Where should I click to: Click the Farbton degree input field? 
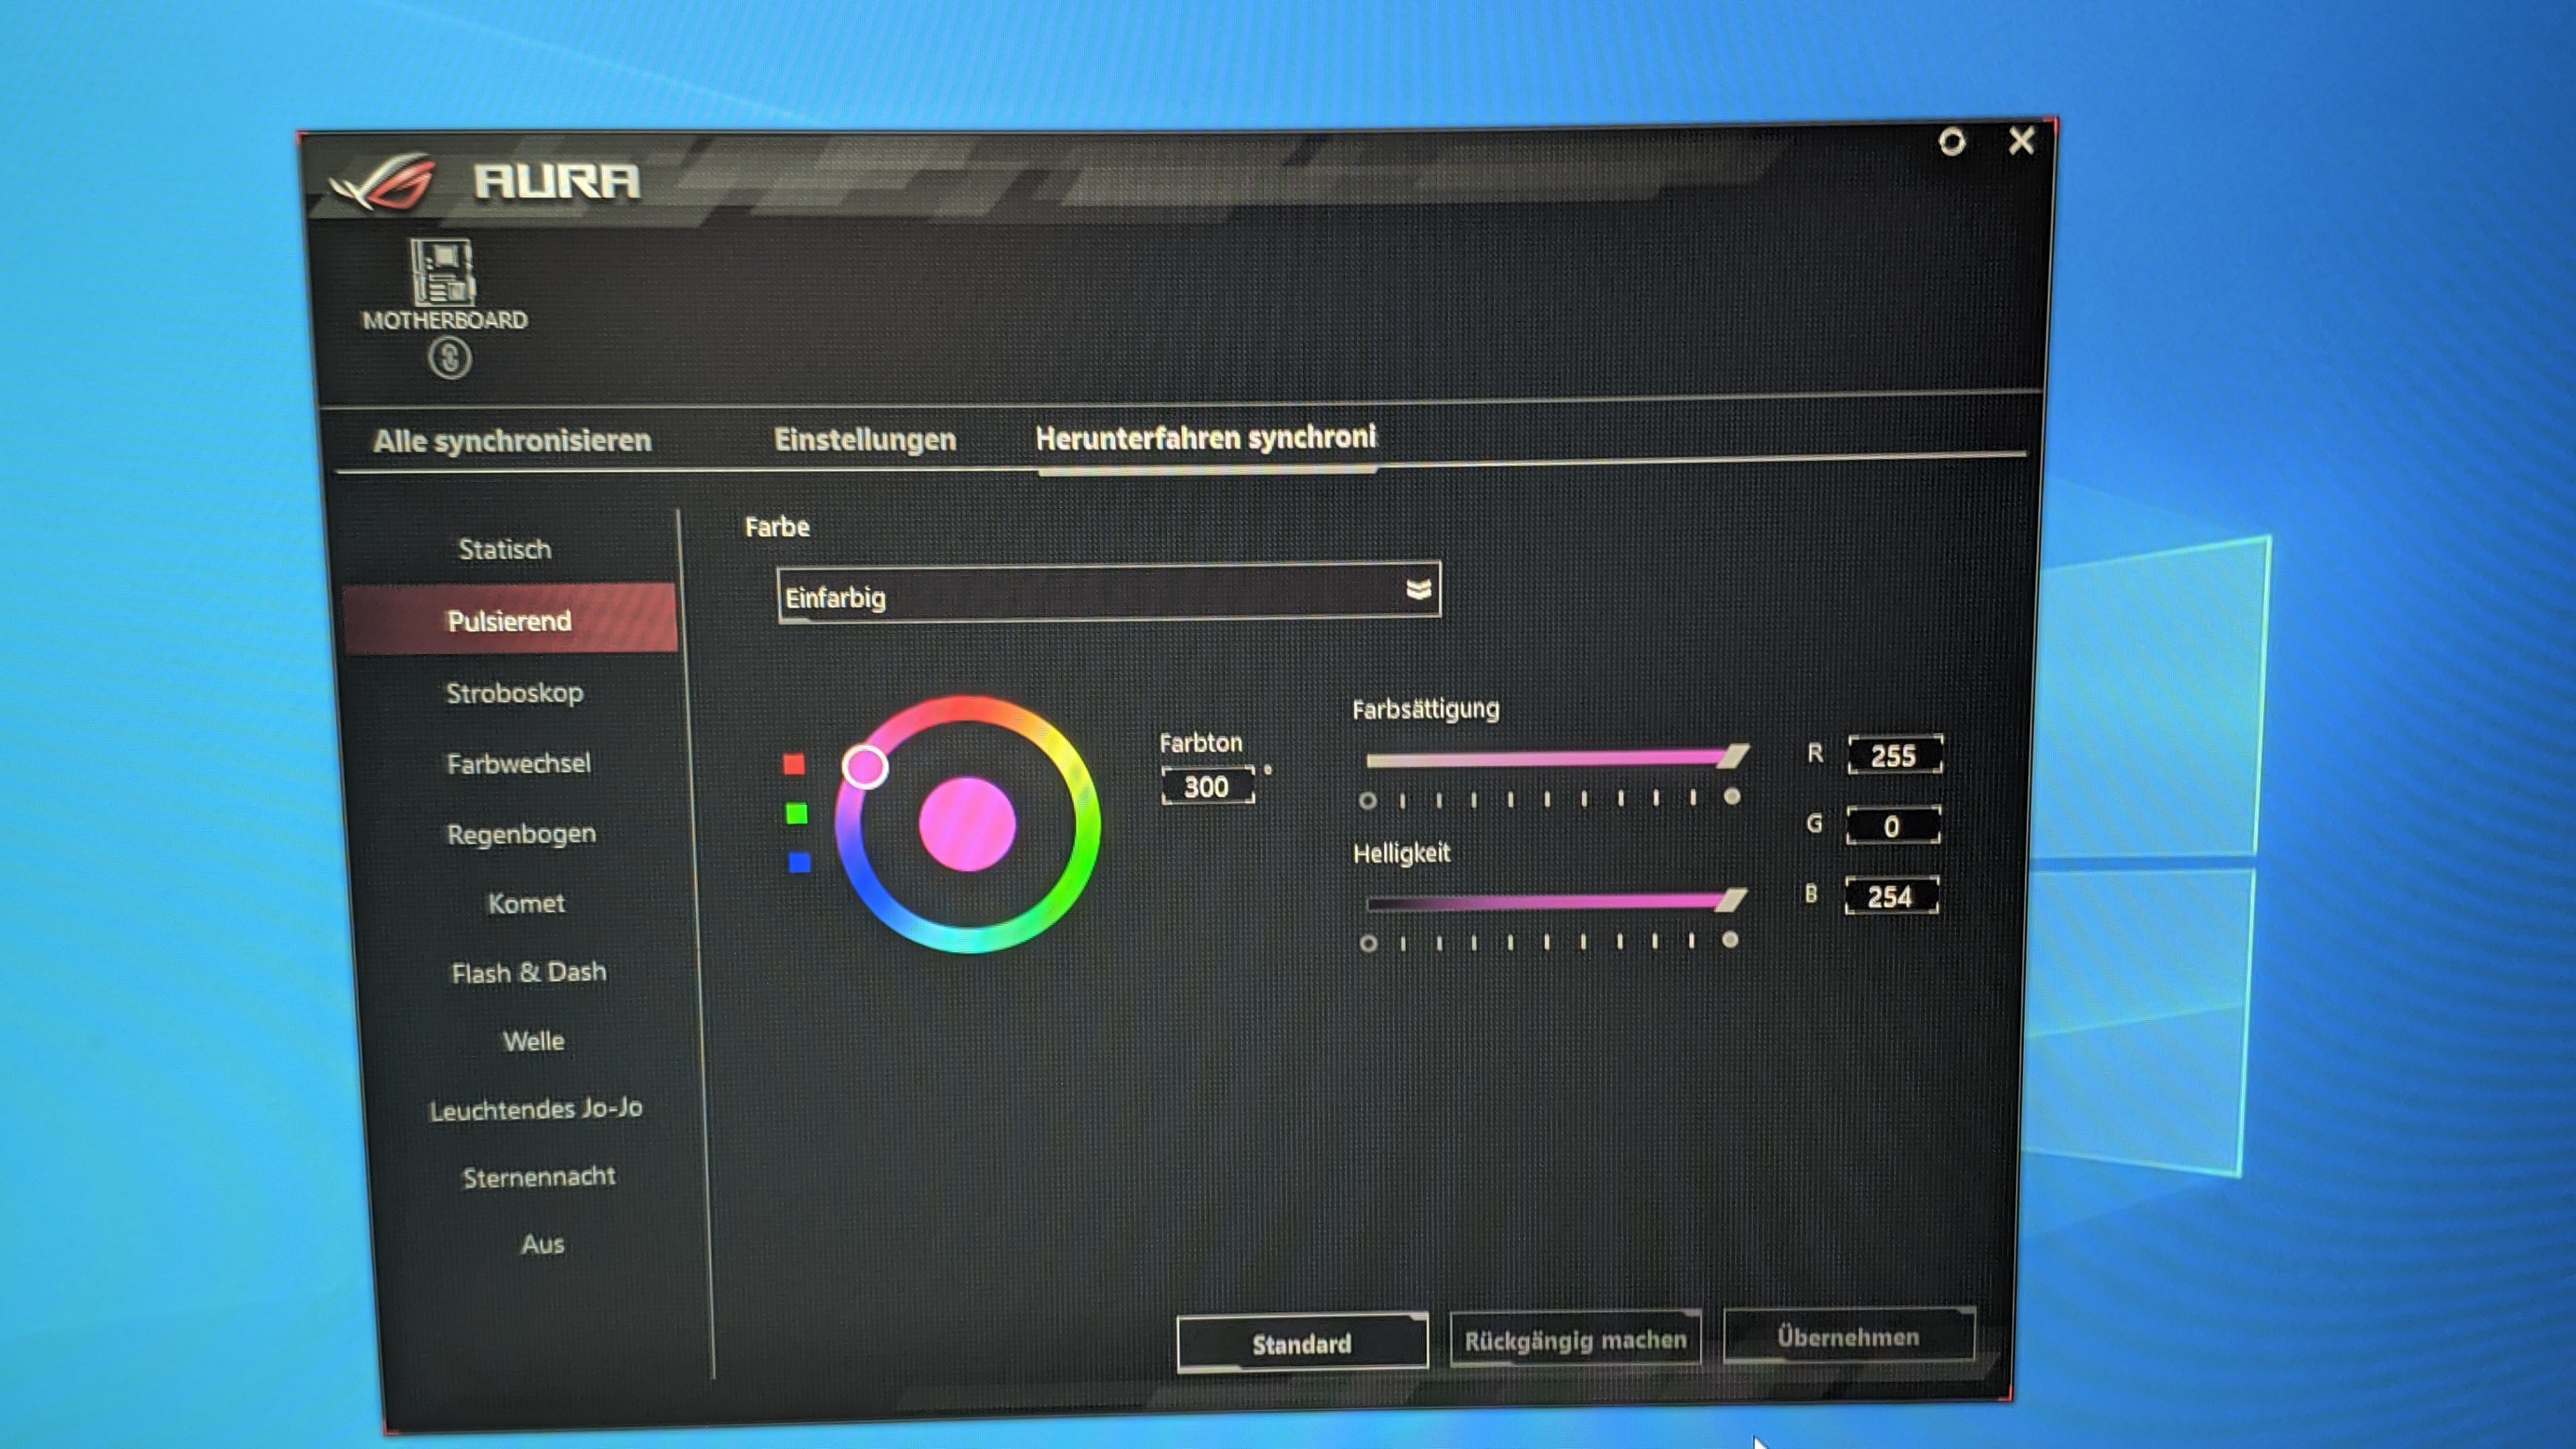[x=1207, y=787]
